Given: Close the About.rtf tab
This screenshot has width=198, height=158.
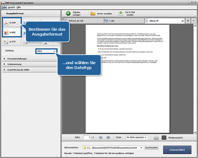Looking at the screenshot, I should 182,21.
